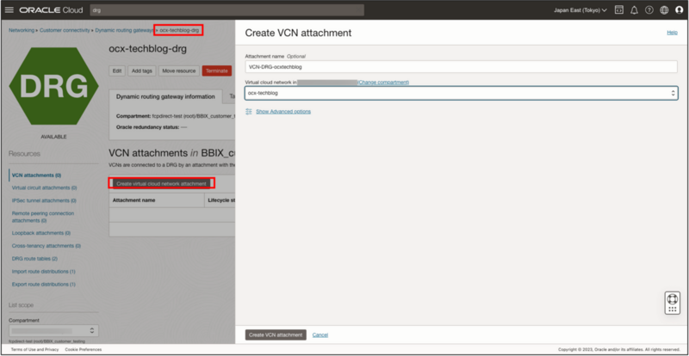Viewport: 689px width, 356px height.
Task: Select VCN attachments (0) resource
Action: pyautogui.click(x=36, y=175)
